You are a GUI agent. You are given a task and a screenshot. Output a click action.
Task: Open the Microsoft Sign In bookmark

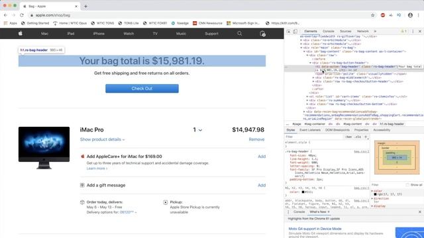click(x=243, y=23)
